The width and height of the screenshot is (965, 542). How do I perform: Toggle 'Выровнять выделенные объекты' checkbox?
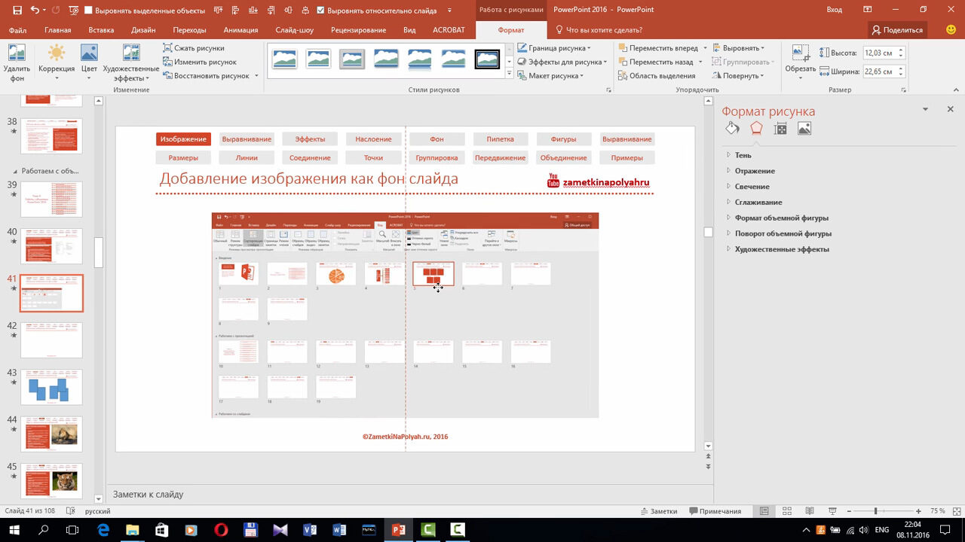[89, 11]
